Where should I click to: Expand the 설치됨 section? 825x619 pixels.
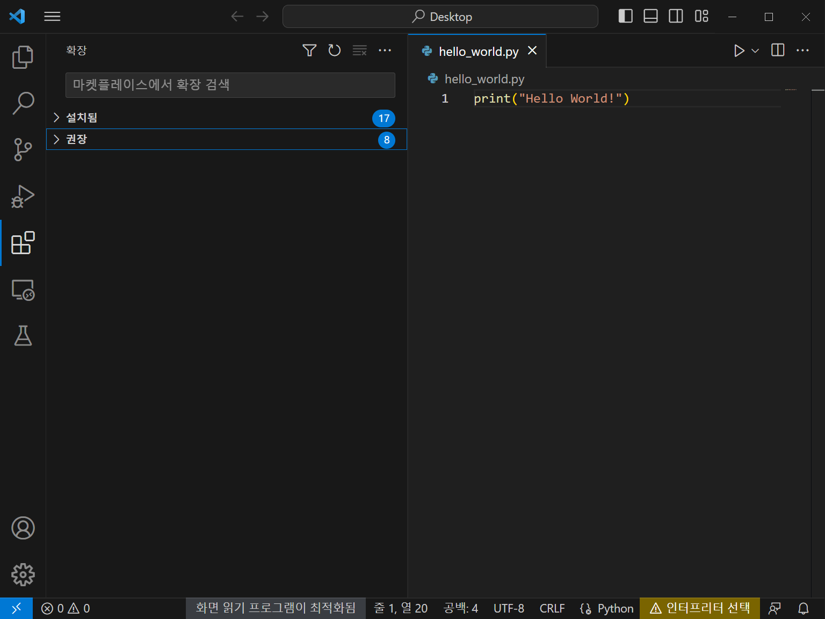226,118
